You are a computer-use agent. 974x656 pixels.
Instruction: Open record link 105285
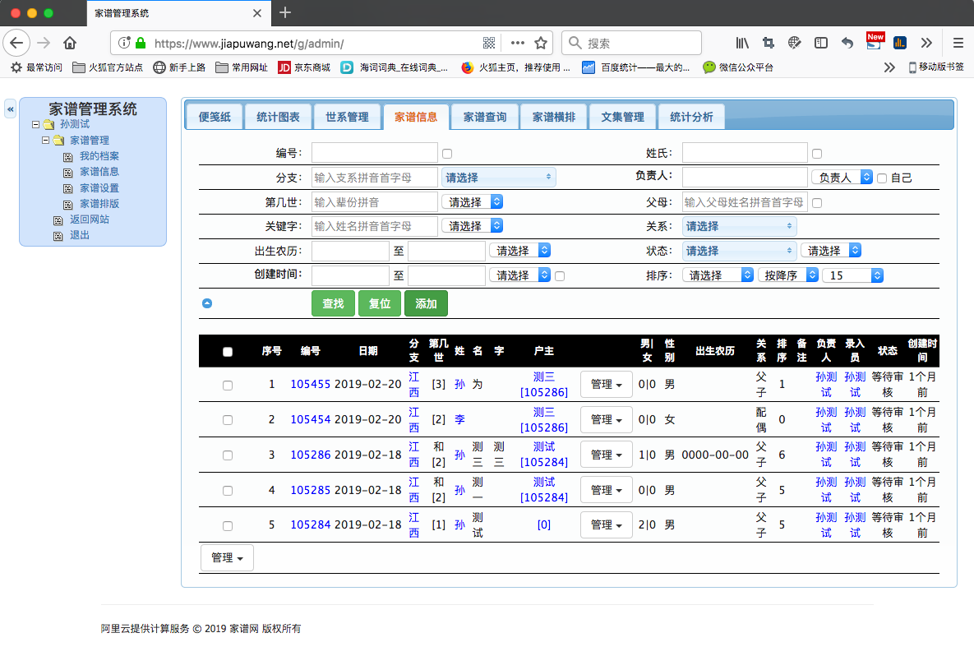(x=311, y=490)
